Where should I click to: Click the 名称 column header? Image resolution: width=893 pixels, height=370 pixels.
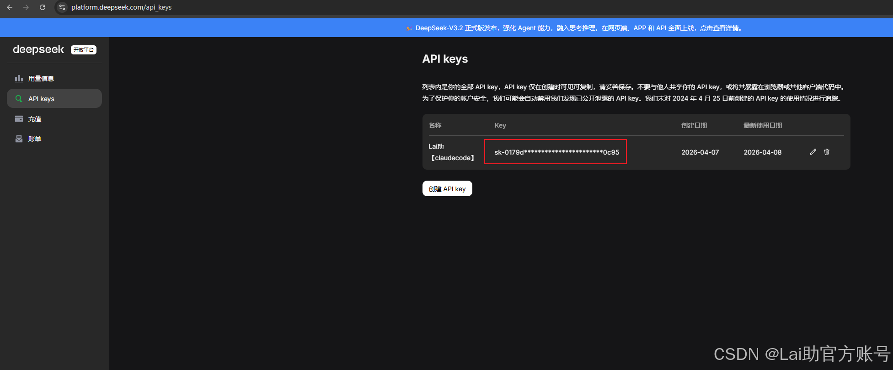click(x=435, y=125)
